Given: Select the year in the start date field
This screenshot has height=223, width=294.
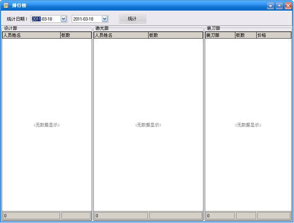Looking at the screenshot, I should pyautogui.click(x=36, y=19).
